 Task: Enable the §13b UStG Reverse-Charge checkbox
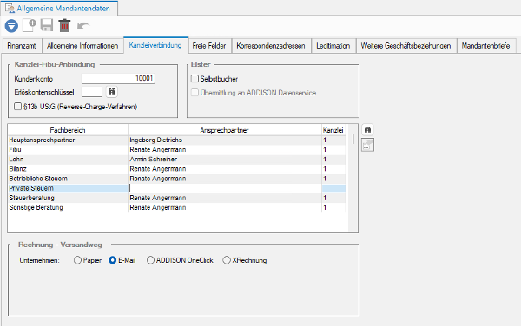point(17,107)
